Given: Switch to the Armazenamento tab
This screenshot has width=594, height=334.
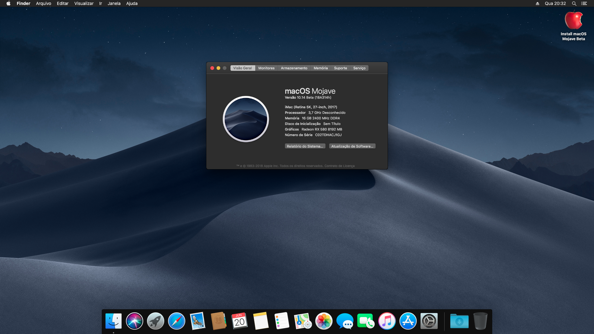Looking at the screenshot, I should coord(294,68).
